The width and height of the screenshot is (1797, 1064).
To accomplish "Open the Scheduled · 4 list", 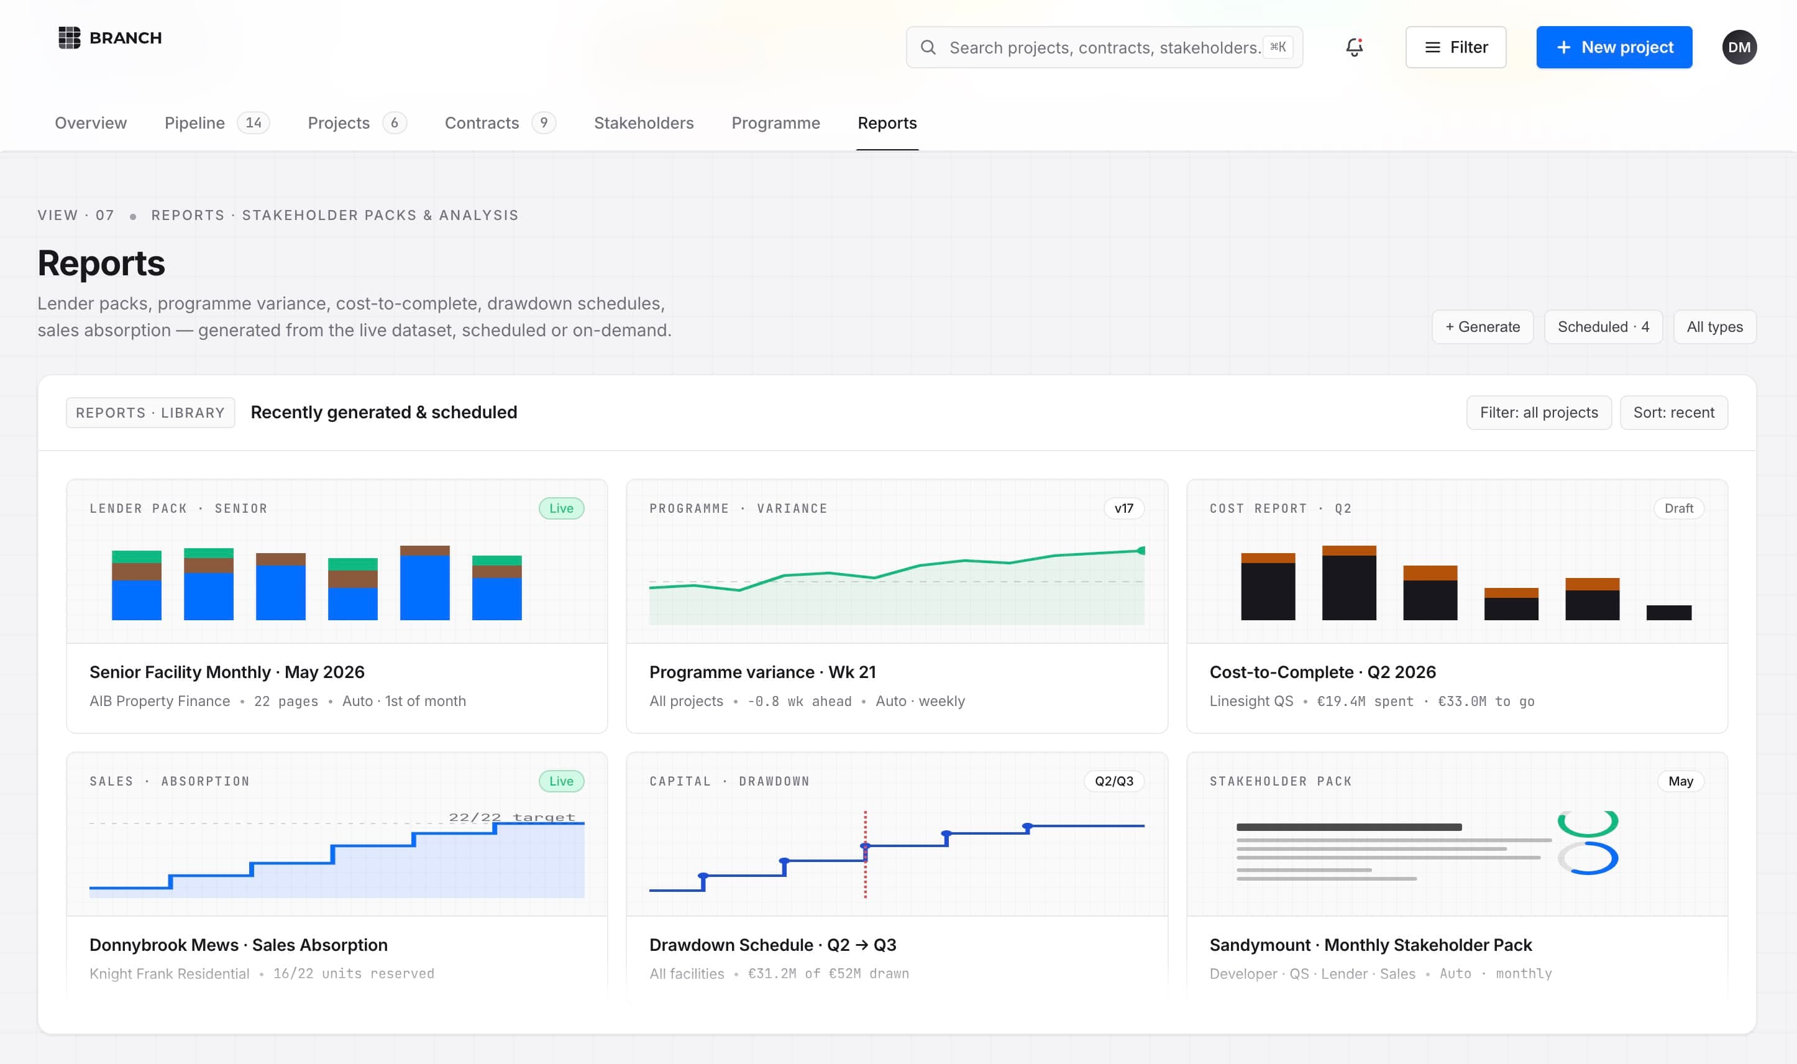I will click(1603, 327).
